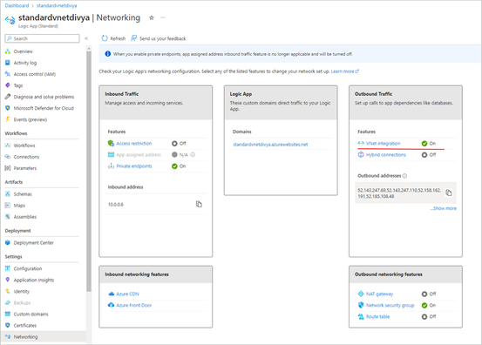
Task: Open the info tooltip beside Outbound addresses
Action: [404, 176]
